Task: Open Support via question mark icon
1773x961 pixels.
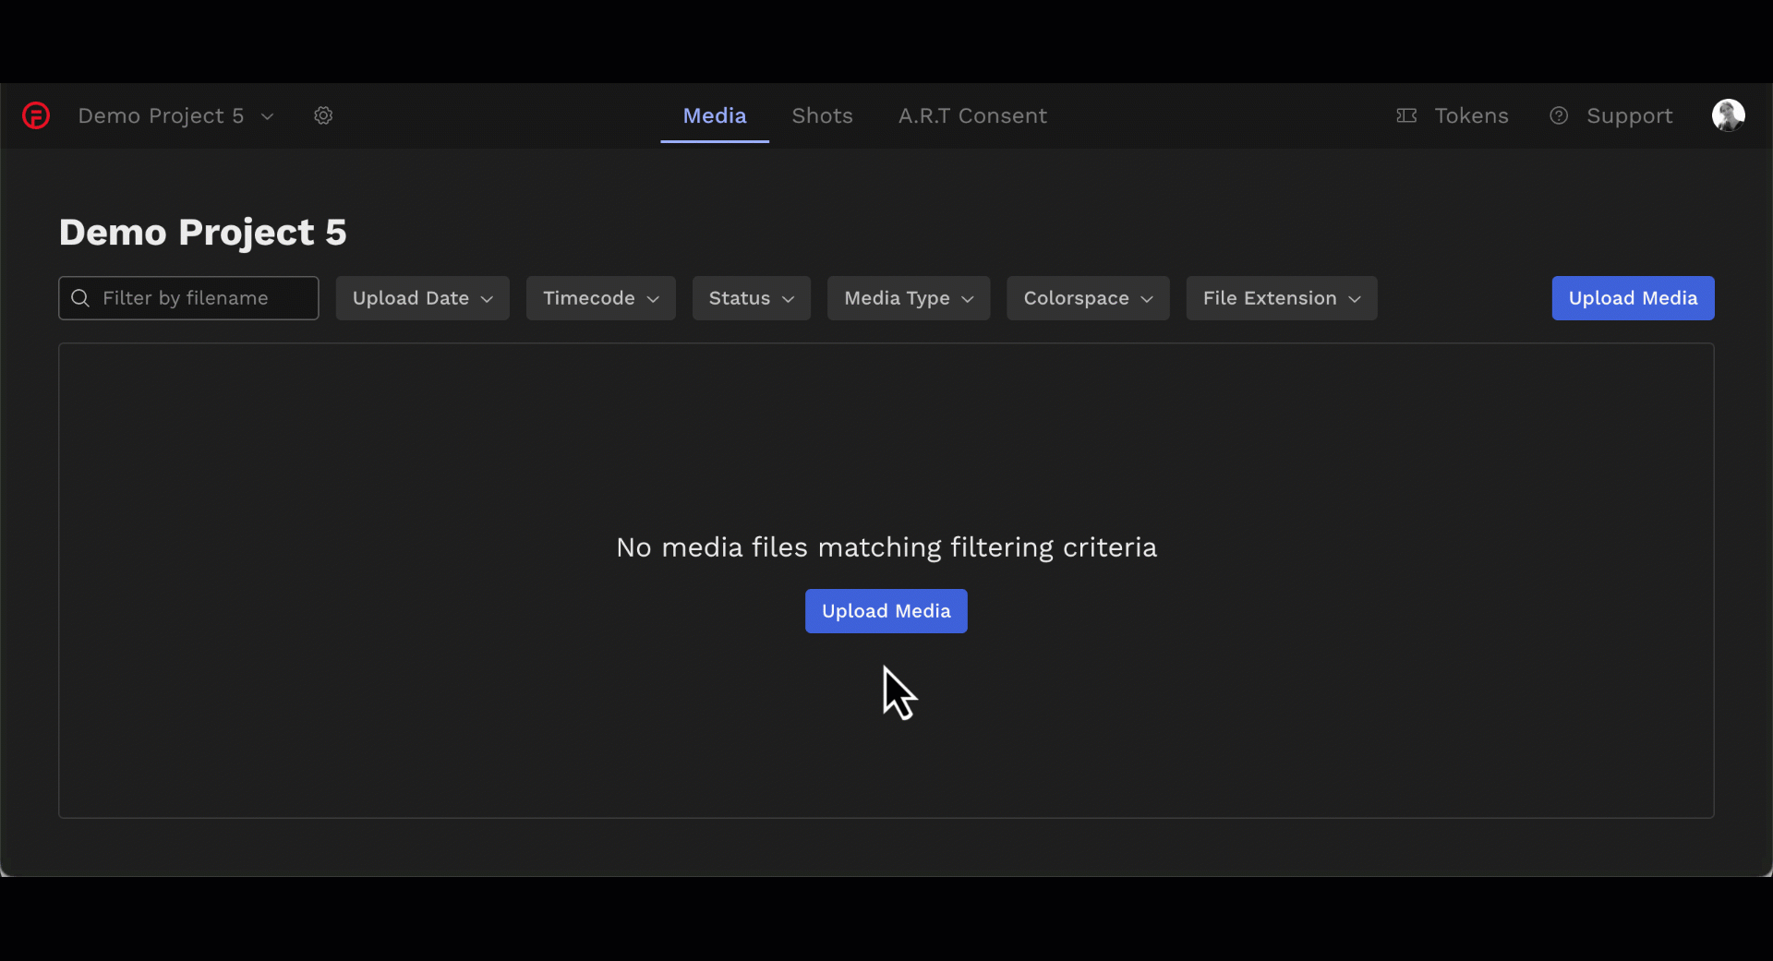Action: click(x=1560, y=115)
